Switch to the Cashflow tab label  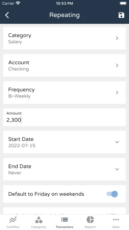[x=13, y=227]
